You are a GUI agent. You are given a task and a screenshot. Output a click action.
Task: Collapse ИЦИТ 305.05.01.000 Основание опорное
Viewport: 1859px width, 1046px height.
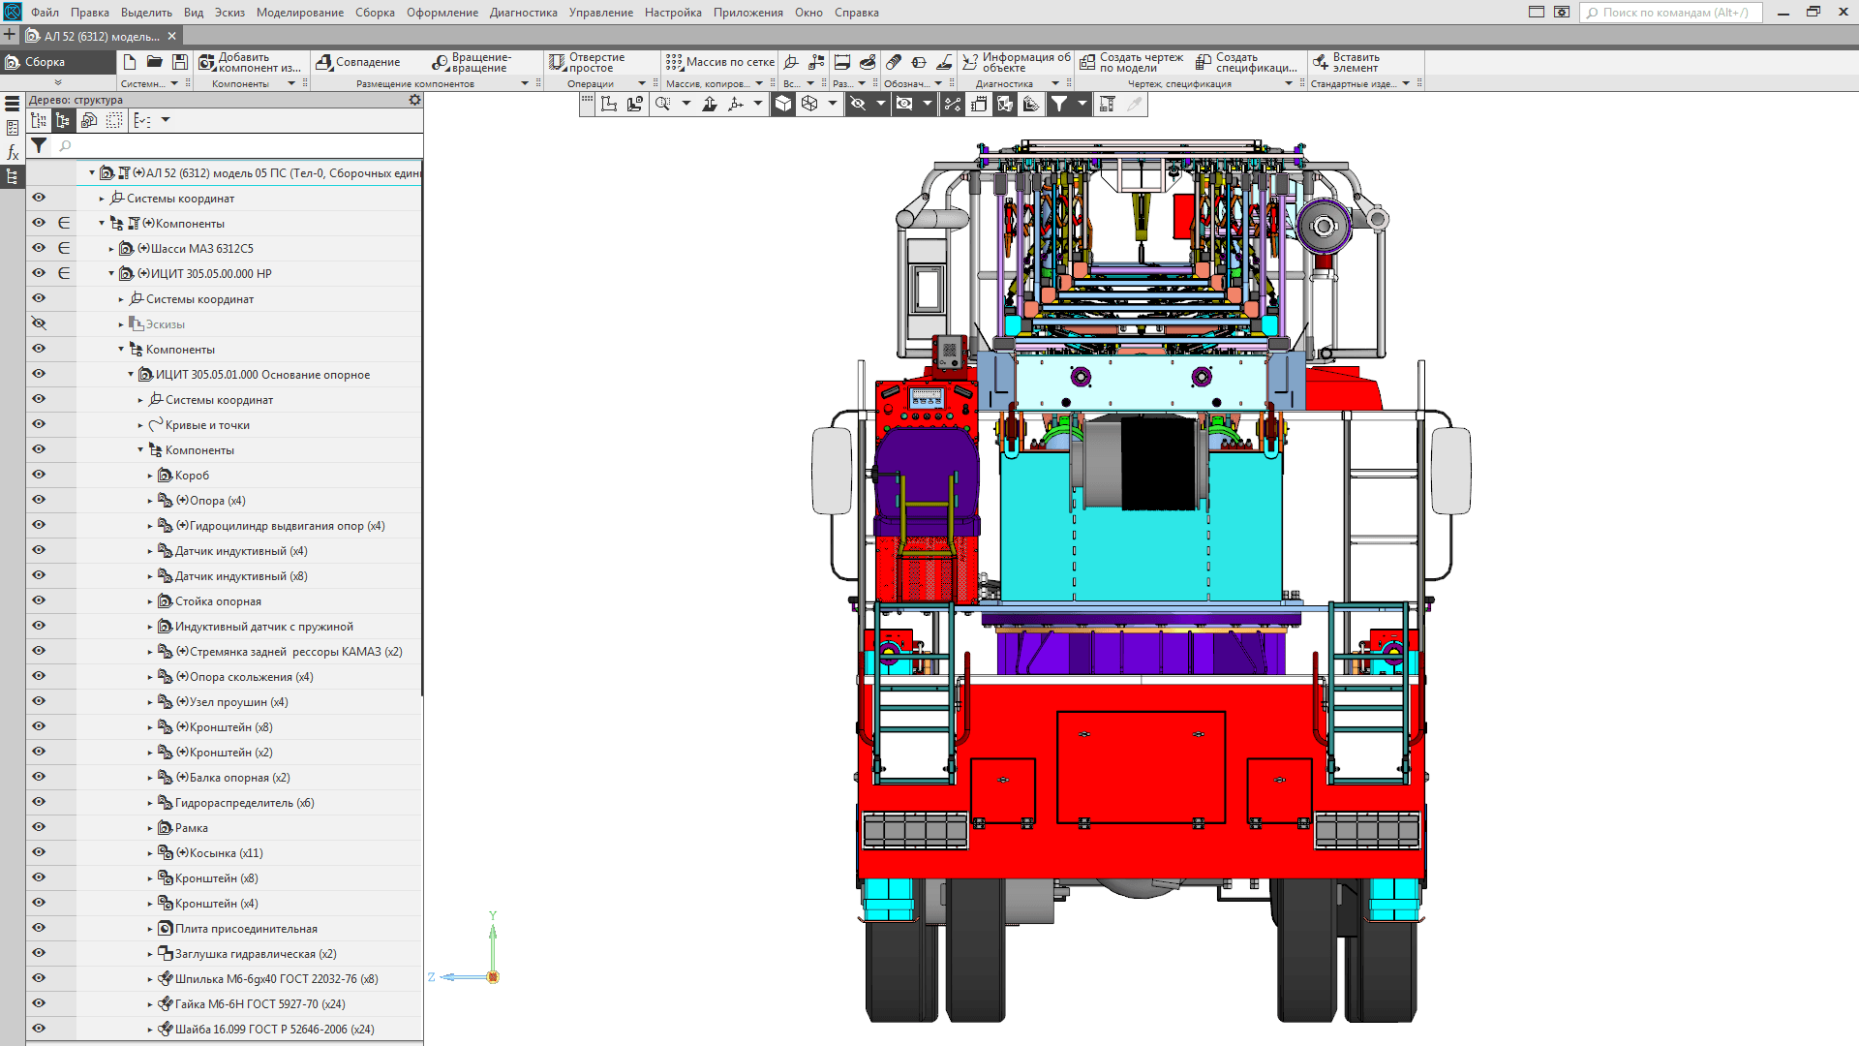[x=131, y=375]
